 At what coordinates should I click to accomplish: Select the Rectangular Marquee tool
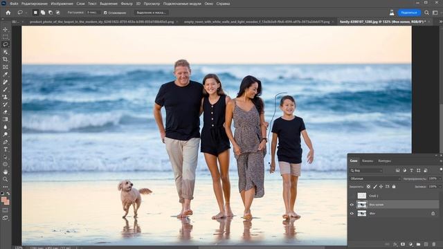point(6,37)
